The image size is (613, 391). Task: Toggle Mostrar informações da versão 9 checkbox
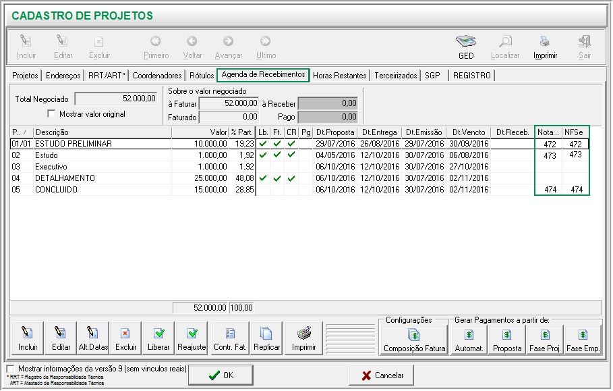(x=11, y=369)
